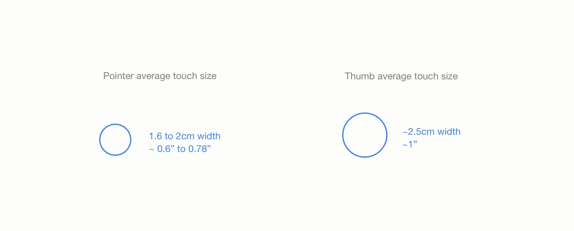The width and height of the screenshot is (574, 231).
Task: Click the large blue thumb touch circle
Action: point(365,135)
